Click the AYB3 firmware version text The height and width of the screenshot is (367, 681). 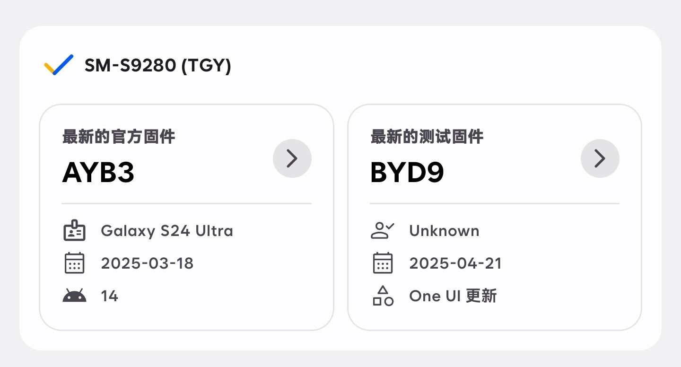(98, 173)
